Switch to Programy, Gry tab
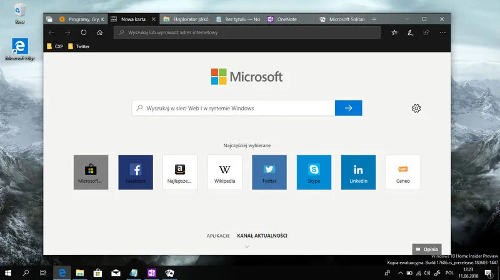The image size is (500, 280). click(82, 19)
